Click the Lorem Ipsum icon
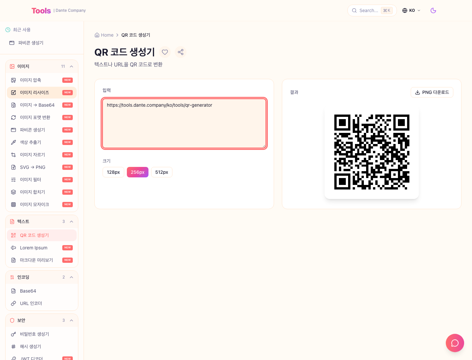 point(13,248)
